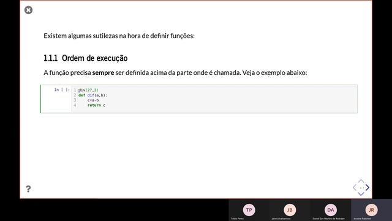Select the JB participant avatar
The image size is (392, 221).
point(290,210)
